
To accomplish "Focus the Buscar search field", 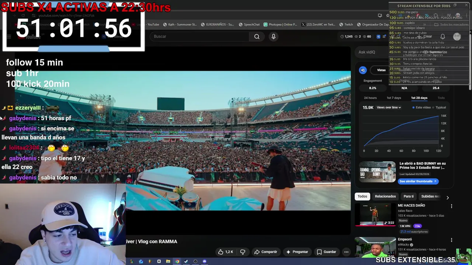I will point(199,36).
